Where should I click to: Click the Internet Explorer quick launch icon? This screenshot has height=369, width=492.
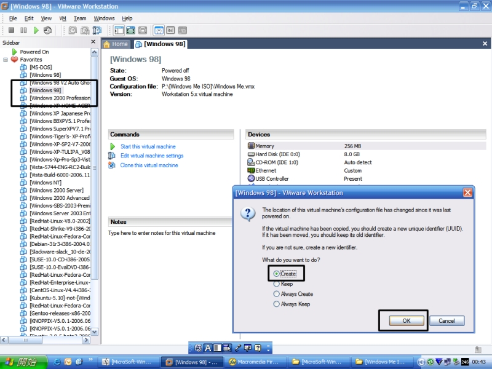coord(57,362)
